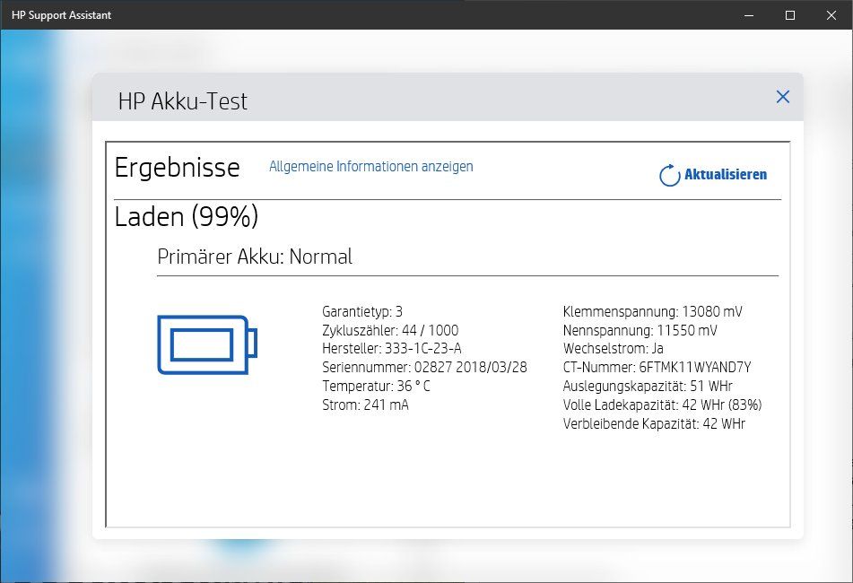853x583 pixels.
Task: Click the blue battery icon
Action: coord(207,344)
